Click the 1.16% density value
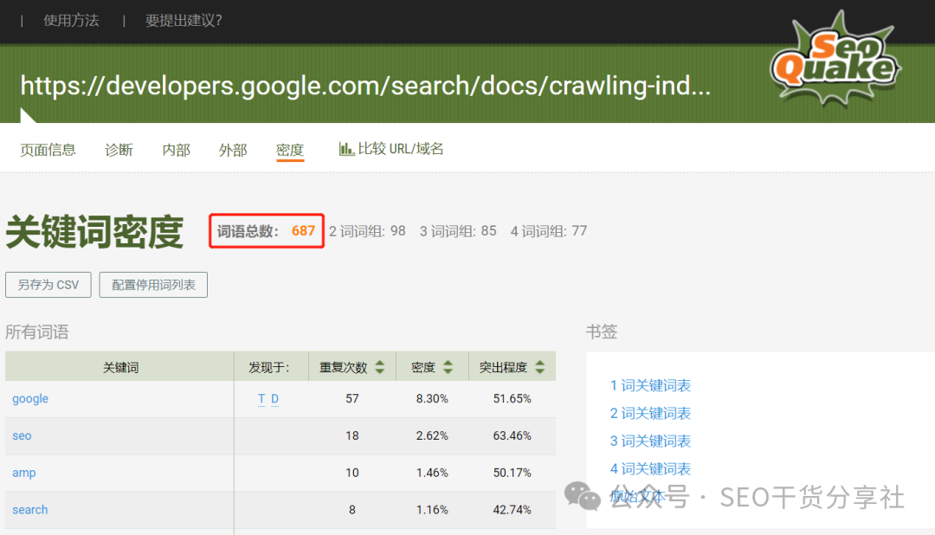Viewport: 935px width, 535px height. coord(432,509)
